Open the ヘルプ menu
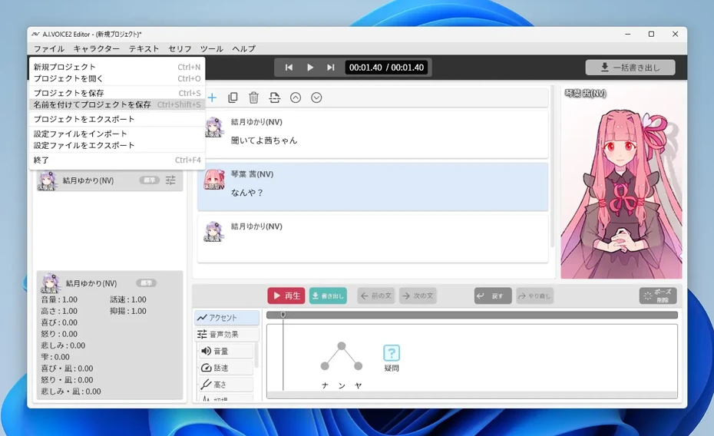Image resolution: width=714 pixels, height=436 pixels. pyautogui.click(x=243, y=48)
